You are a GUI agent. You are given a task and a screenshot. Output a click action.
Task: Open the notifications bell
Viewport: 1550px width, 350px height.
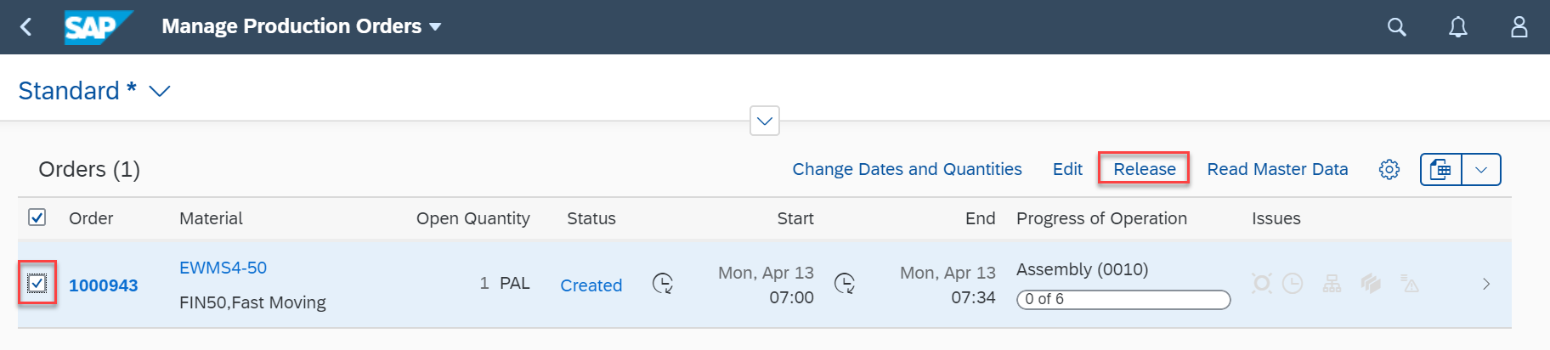point(1457,27)
